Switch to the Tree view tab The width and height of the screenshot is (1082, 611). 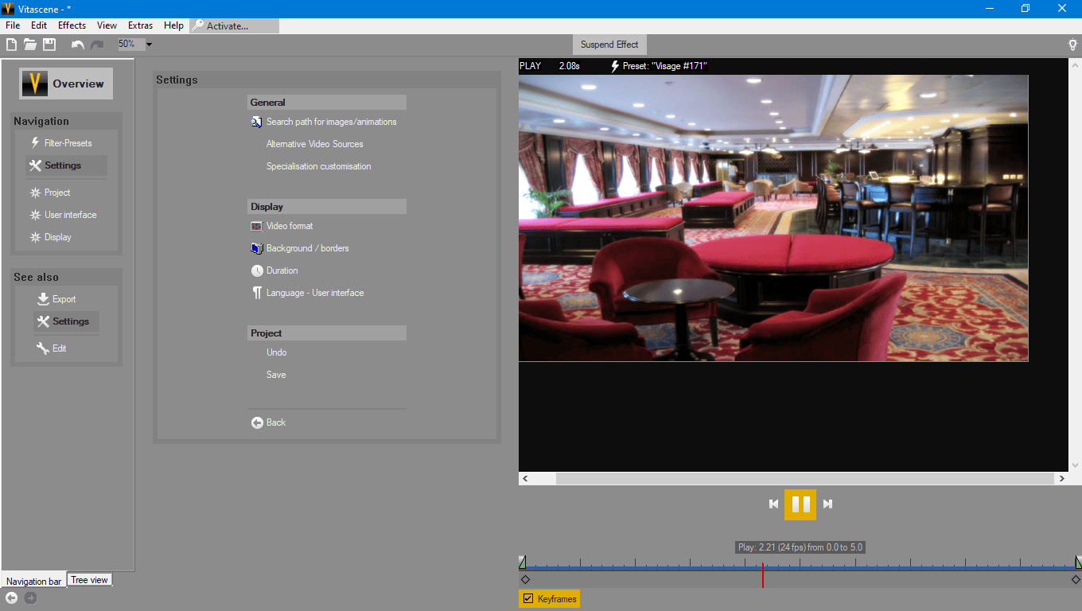90,580
